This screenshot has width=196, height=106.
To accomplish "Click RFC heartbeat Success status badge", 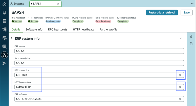I will tap(17, 21).
